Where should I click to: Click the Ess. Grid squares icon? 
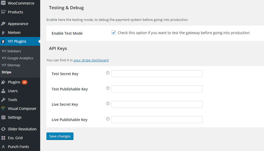tap(3, 138)
